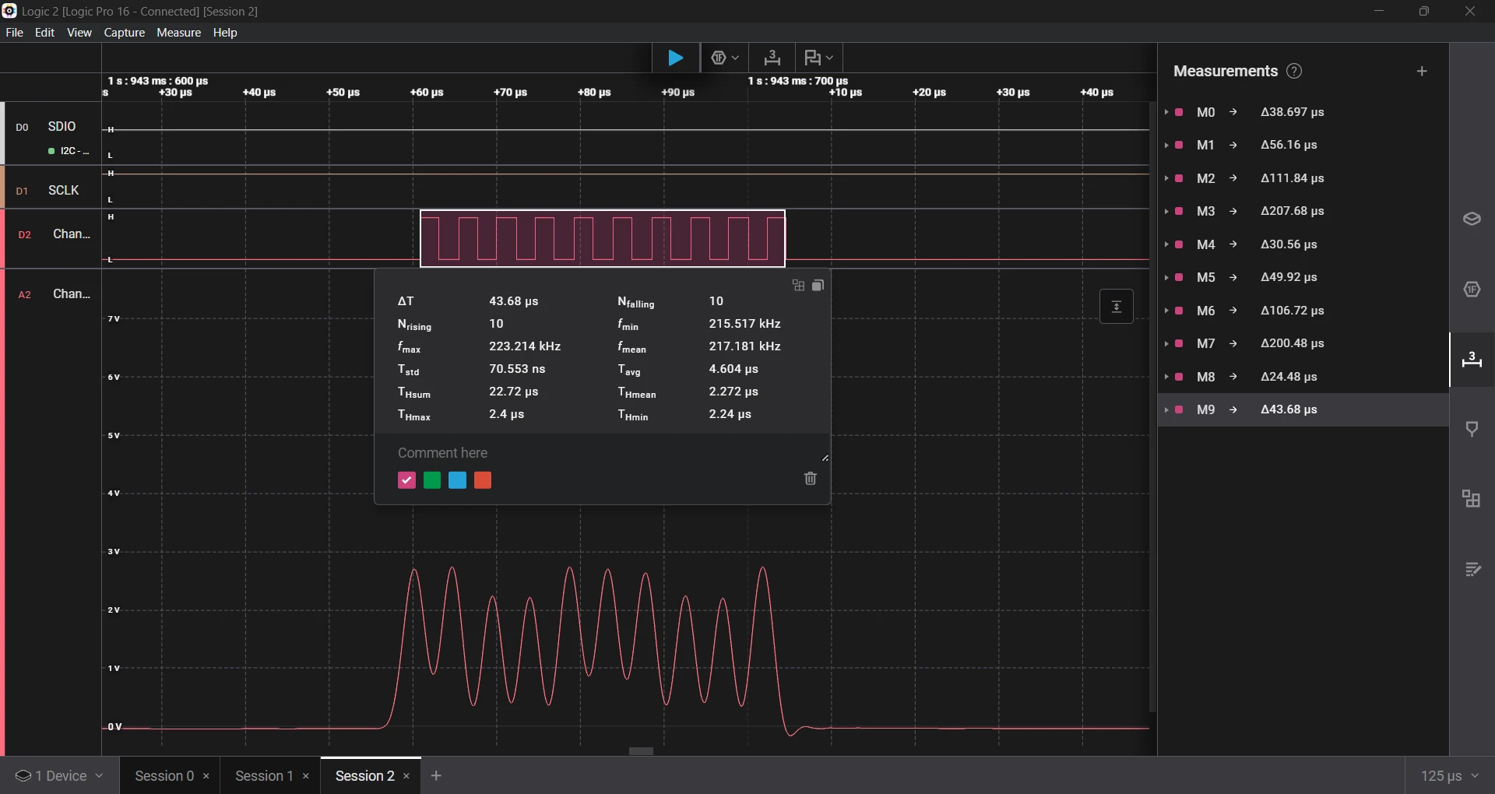Delete the measurement with the trash icon
1495x794 pixels.
pos(811,479)
